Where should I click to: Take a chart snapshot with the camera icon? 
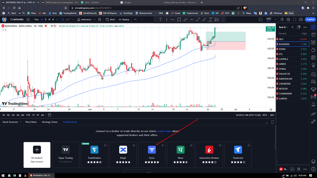click(x=301, y=19)
